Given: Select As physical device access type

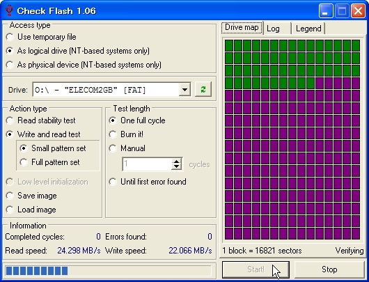Looking at the screenshot, I should [84, 65].
